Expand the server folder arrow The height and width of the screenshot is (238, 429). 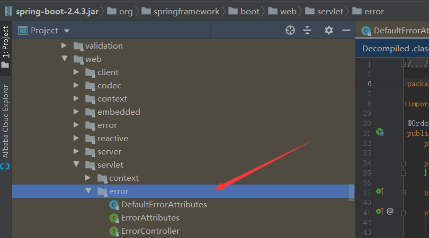[76, 151]
